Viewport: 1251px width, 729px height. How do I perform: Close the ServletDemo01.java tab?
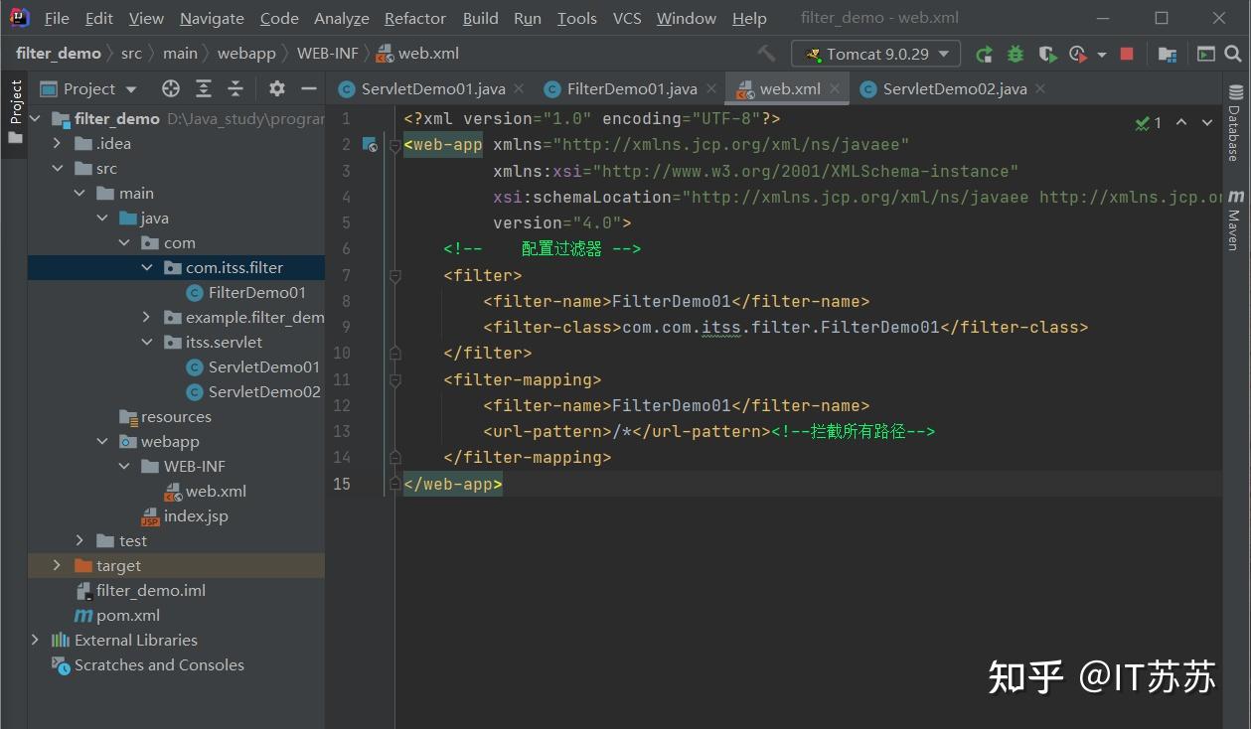point(519,88)
